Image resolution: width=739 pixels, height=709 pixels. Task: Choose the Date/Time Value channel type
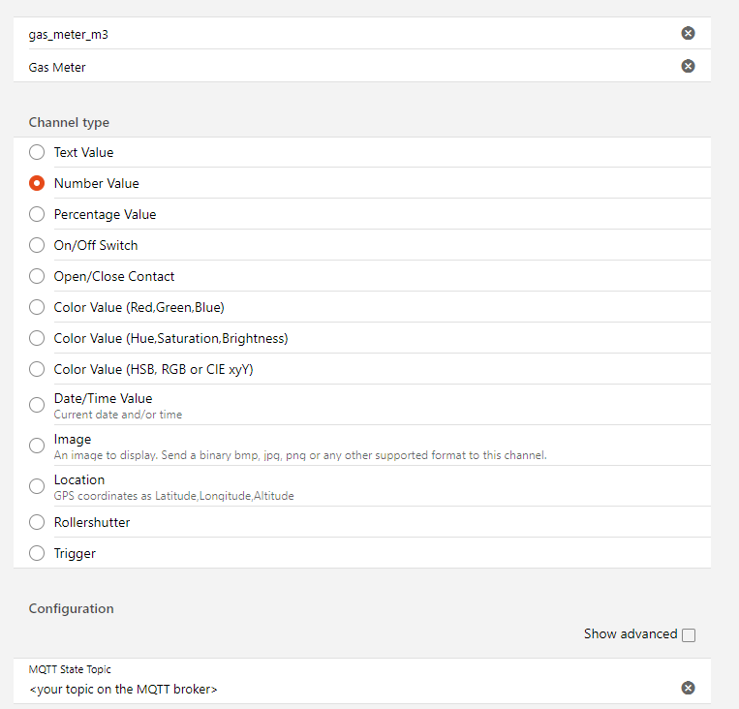(x=37, y=405)
